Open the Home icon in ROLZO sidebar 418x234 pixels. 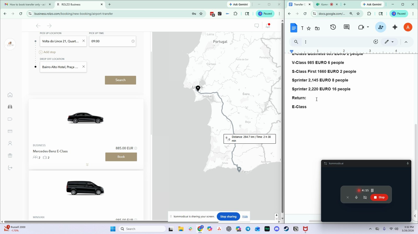coord(10,95)
